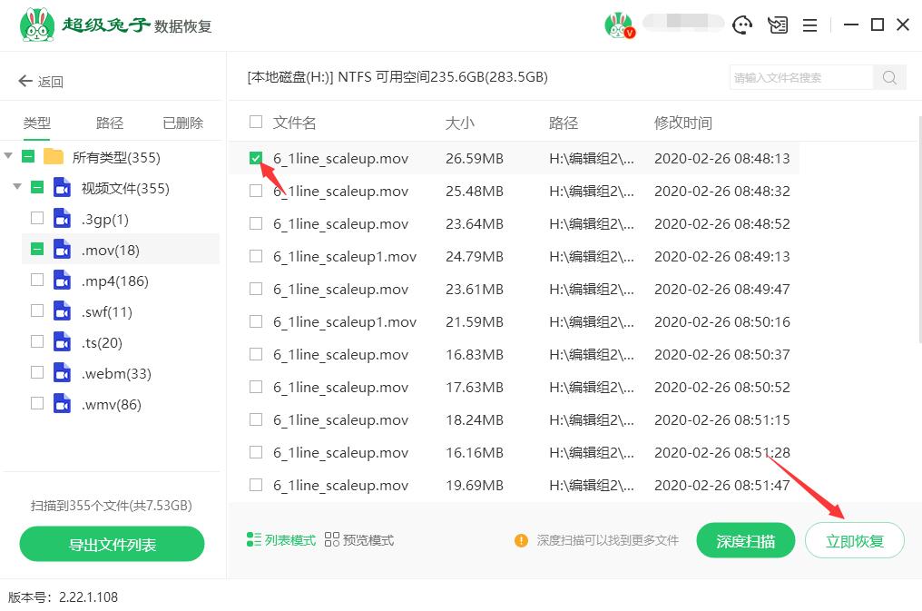This screenshot has height=611, width=922.
Task: Collapse the 所有类型(355) tree node
Action: tap(9, 155)
